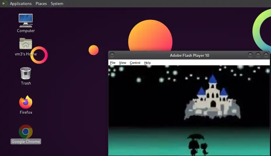Open the Places menu
Screen dimensions: 271x156
click(41, 3)
